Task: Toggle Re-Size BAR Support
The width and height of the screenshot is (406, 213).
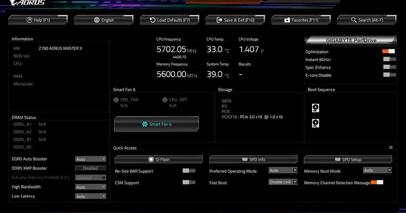Action: click(189, 171)
